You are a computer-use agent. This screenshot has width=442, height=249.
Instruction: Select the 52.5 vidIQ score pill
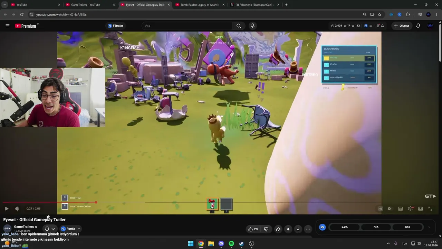[x=407, y=227]
